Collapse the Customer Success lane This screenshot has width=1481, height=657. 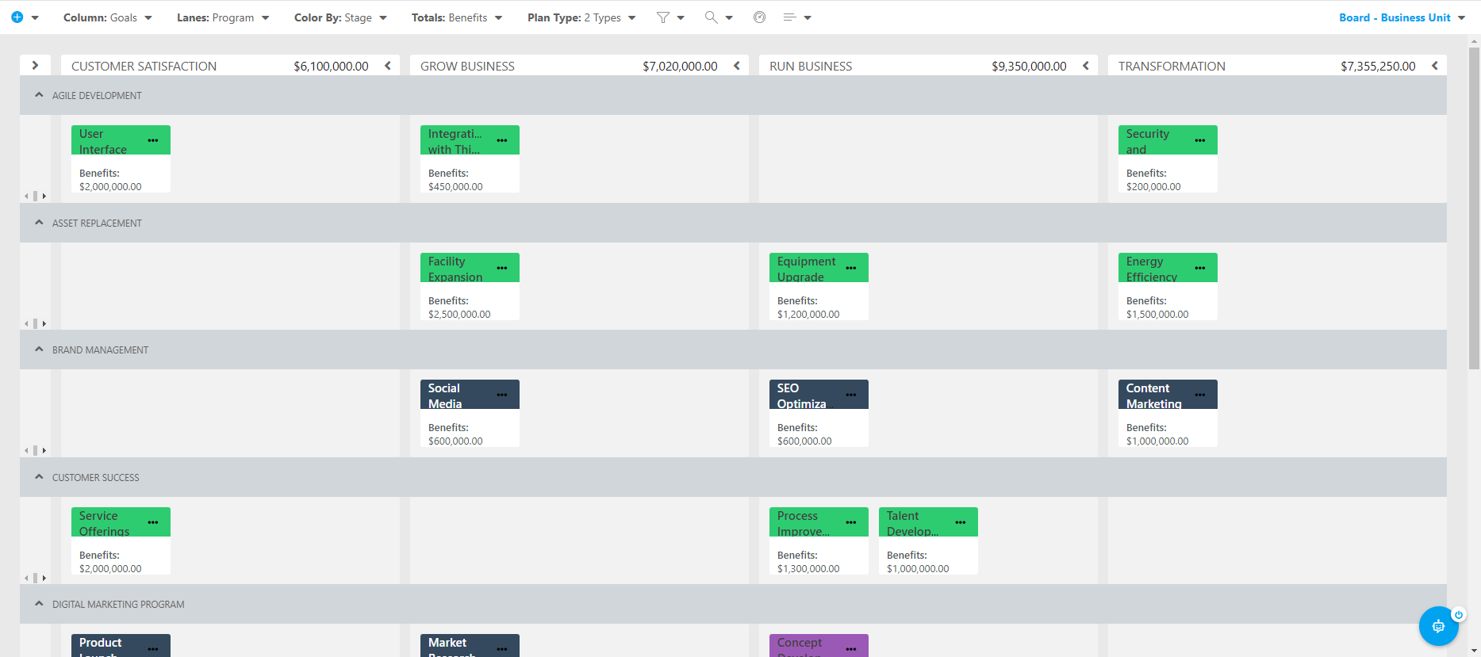pos(39,477)
